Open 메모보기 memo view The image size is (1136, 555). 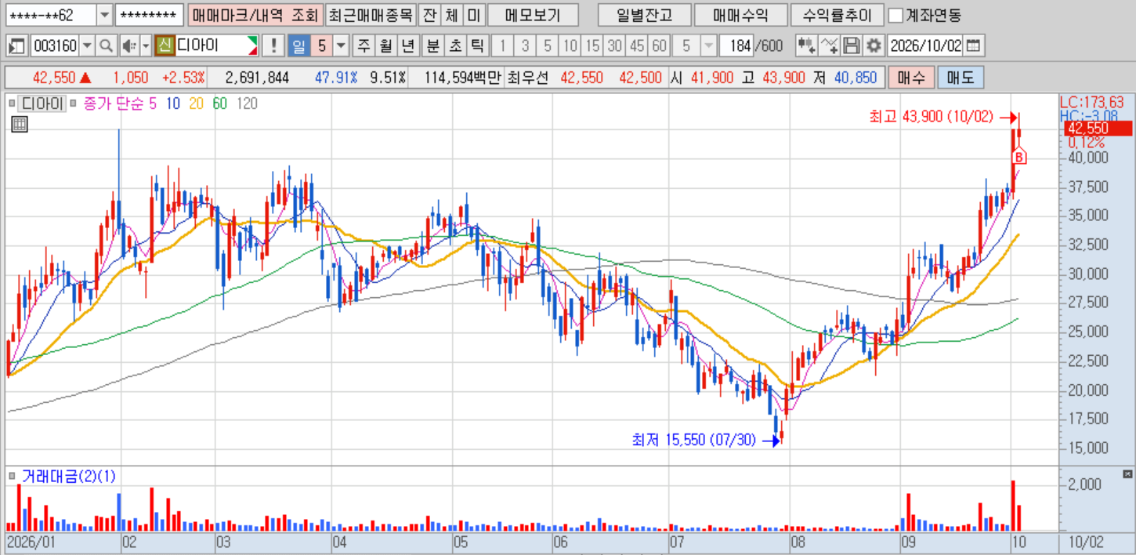[533, 15]
